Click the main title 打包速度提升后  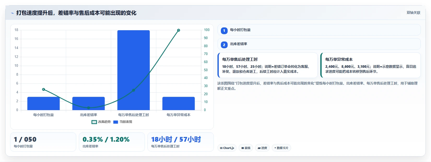pyautogui.click(x=76, y=13)
